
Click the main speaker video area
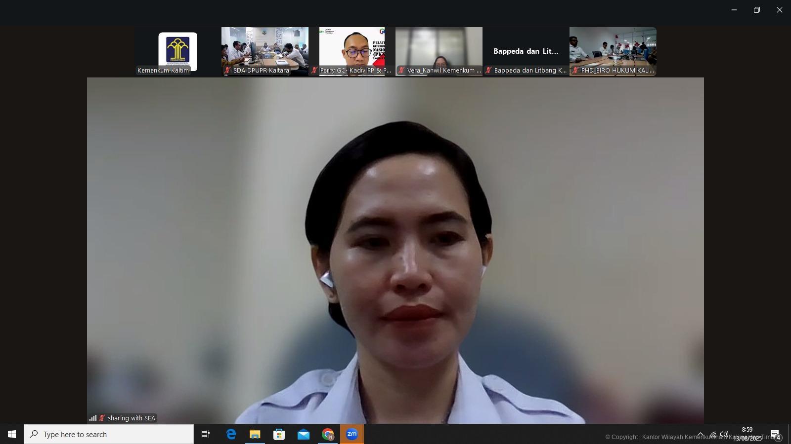[395, 251]
